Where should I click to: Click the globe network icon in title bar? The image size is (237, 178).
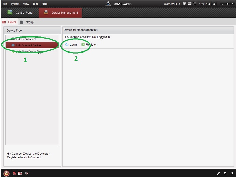click(x=184, y=4)
